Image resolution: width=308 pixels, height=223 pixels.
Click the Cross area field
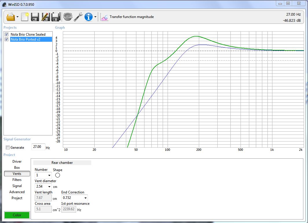coord(43,209)
